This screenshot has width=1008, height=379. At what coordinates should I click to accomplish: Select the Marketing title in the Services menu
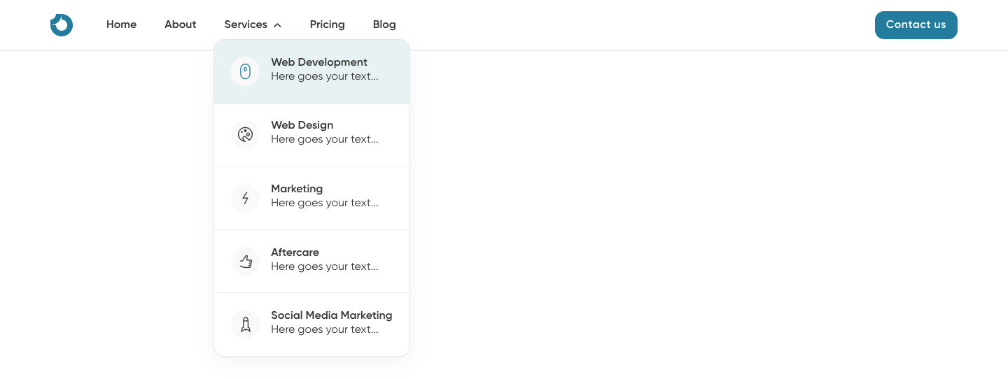[297, 189]
